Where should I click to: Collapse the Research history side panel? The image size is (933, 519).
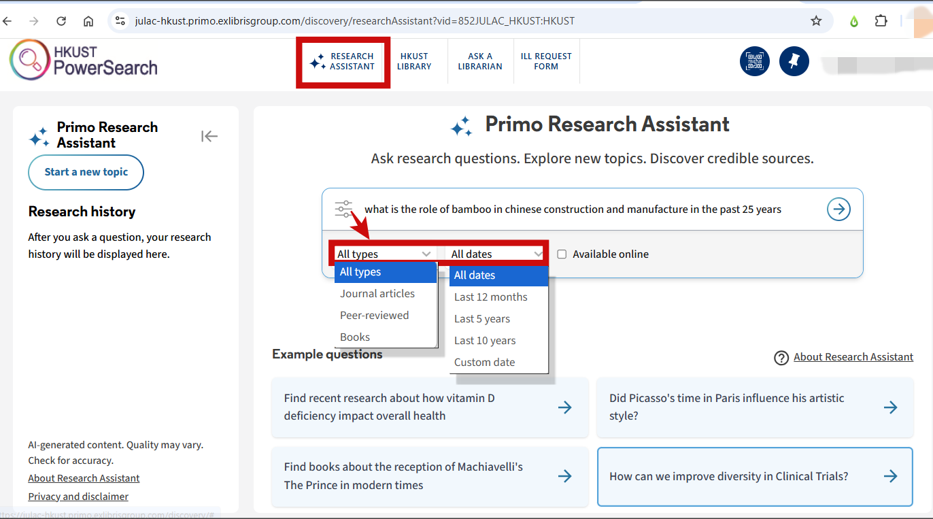point(209,136)
